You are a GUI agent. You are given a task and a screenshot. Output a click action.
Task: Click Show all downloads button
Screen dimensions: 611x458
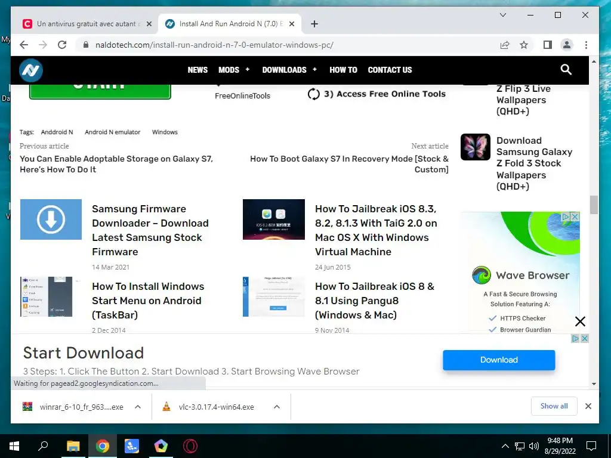[x=554, y=406]
